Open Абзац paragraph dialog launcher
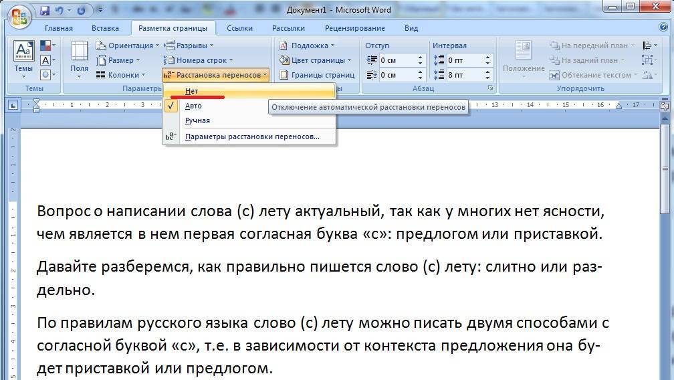 coord(490,88)
